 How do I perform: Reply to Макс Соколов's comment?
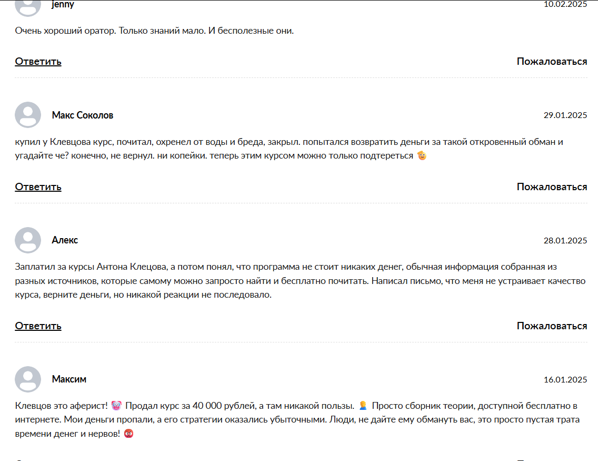coord(38,187)
